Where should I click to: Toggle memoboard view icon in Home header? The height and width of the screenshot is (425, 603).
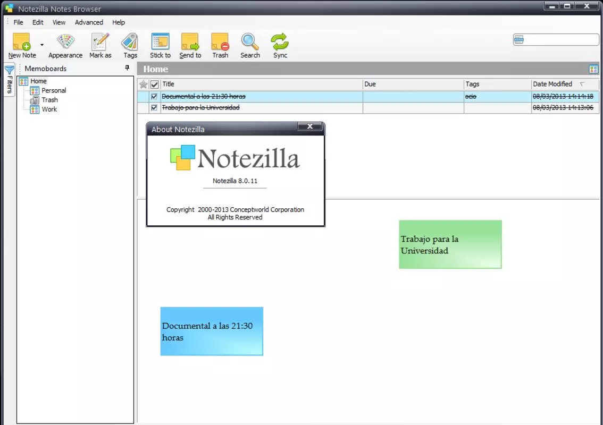coord(593,69)
